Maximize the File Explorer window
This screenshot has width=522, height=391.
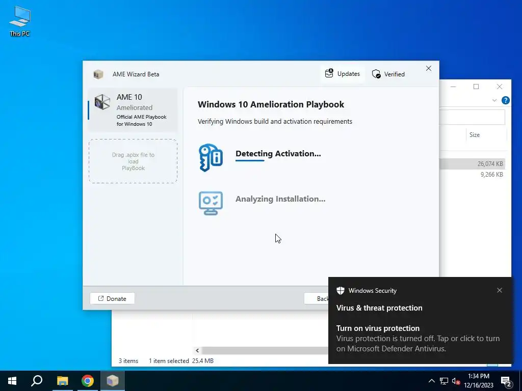(x=476, y=87)
